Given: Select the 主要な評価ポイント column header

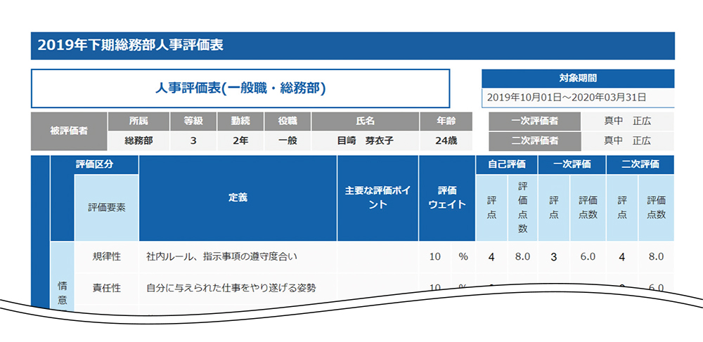Looking at the screenshot, I should point(378,198).
